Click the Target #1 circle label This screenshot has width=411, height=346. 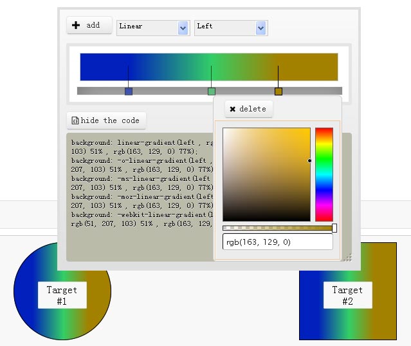pyautogui.click(x=62, y=295)
